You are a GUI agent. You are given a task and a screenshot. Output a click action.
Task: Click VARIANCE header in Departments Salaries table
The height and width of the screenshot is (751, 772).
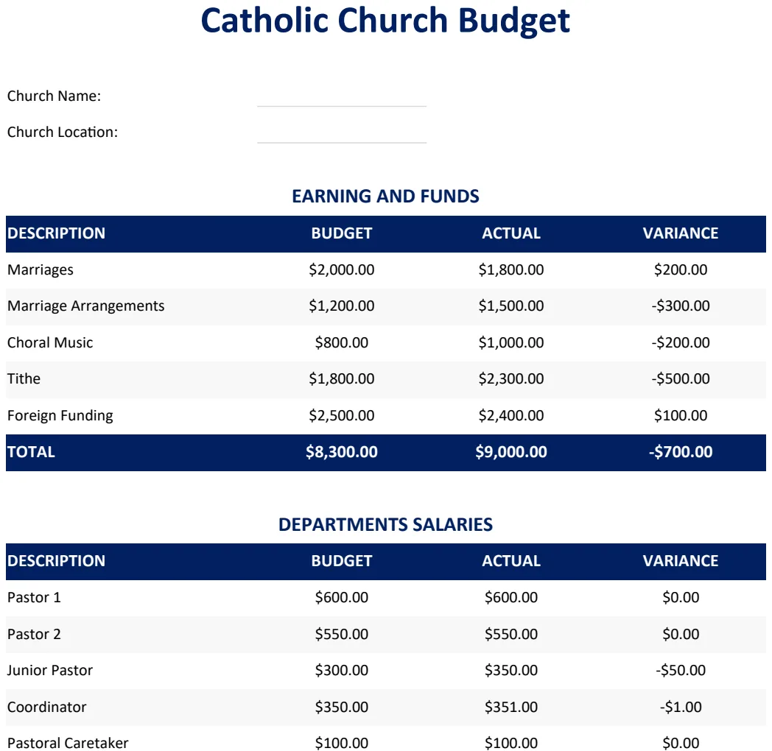point(681,561)
